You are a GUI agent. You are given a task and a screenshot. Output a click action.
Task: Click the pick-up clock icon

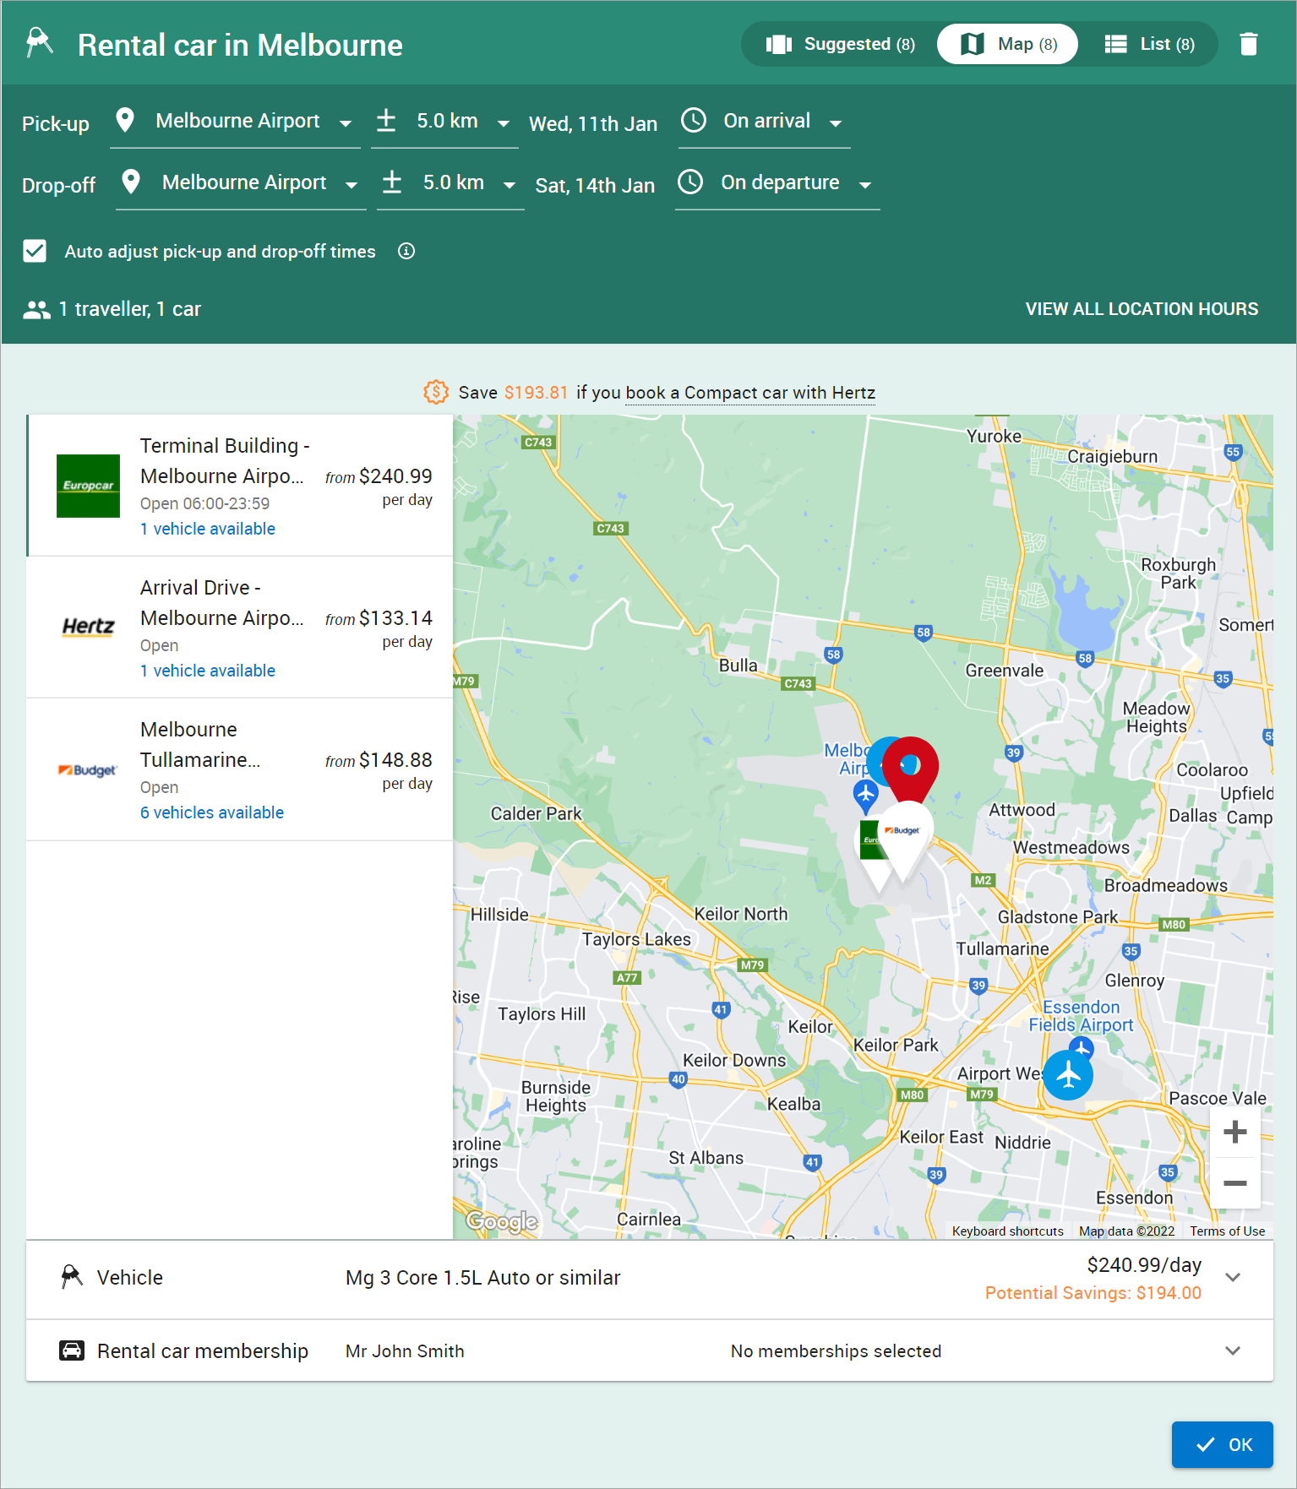tap(694, 120)
